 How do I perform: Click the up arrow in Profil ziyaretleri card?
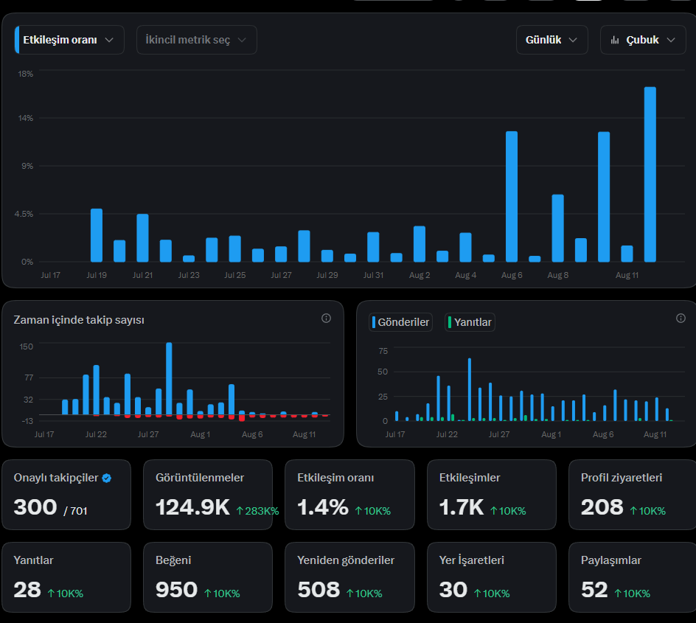[x=633, y=511]
